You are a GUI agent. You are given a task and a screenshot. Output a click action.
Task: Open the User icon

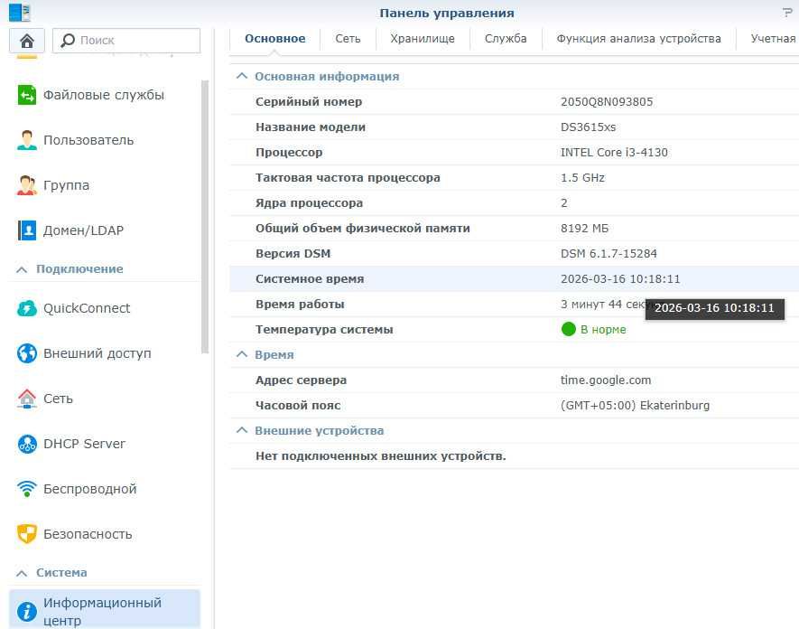coord(27,140)
